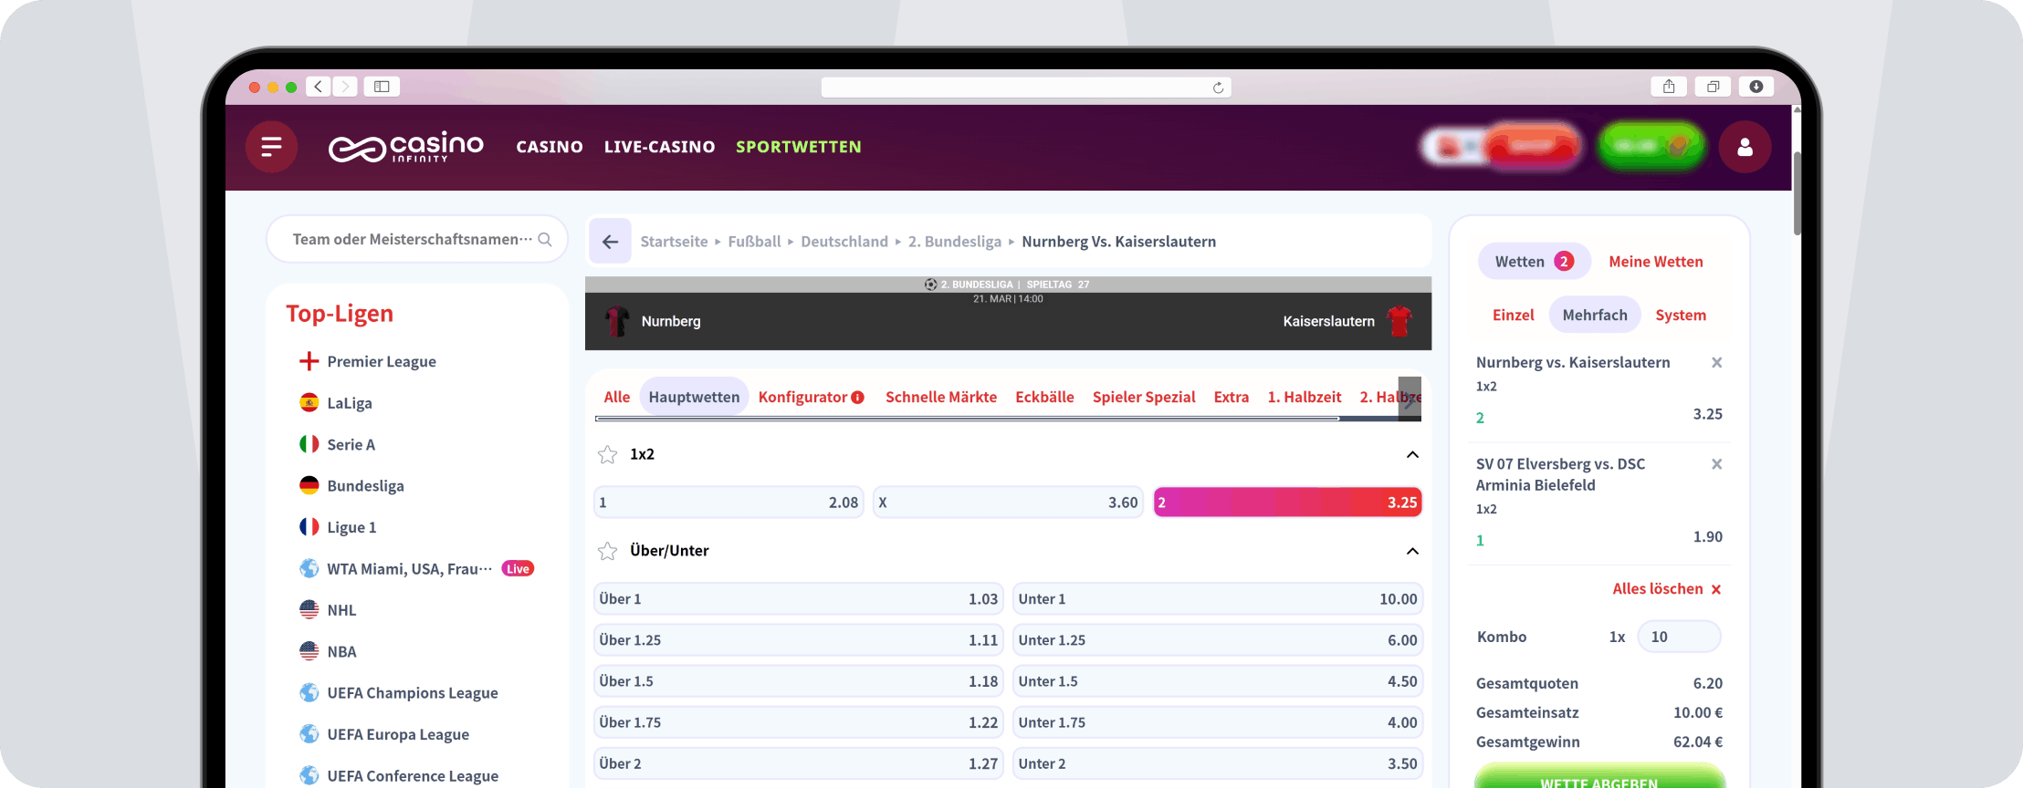
Task: Click the browser back arrow
Action: [318, 87]
